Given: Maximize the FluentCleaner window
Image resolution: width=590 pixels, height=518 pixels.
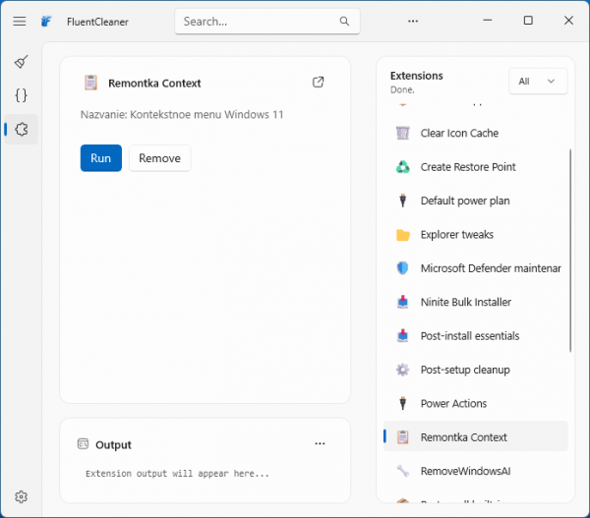Looking at the screenshot, I should click(528, 21).
